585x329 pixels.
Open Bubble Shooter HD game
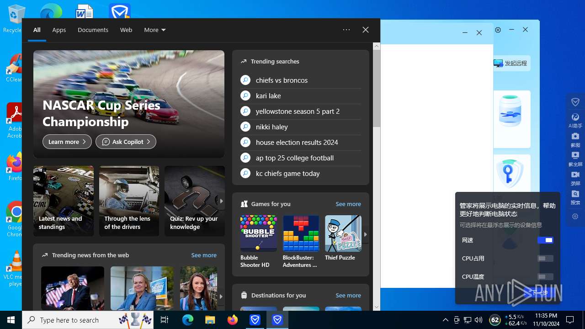tap(259, 242)
